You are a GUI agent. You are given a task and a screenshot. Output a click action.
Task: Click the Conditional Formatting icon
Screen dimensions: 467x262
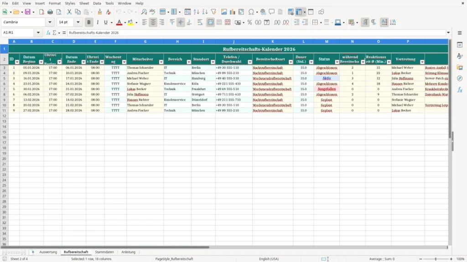[x=352, y=22]
